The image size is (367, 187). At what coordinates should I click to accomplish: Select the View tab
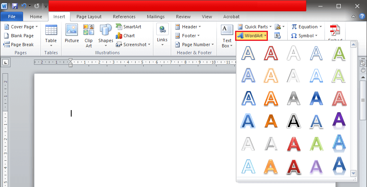pyautogui.click(x=207, y=17)
